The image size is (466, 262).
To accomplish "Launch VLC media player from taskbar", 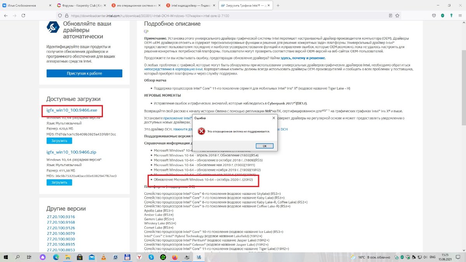I will click(x=103, y=257).
